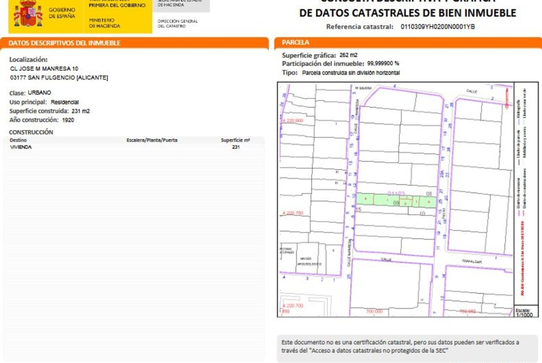The image size is (542, 363).
Task: Click the Destino column header
Action: pyautogui.click(x=18, y=140)
